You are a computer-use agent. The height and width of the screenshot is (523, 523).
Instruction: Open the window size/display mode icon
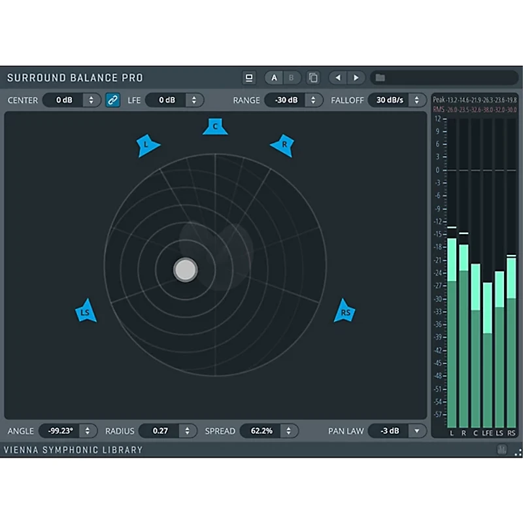click(249, 78)
